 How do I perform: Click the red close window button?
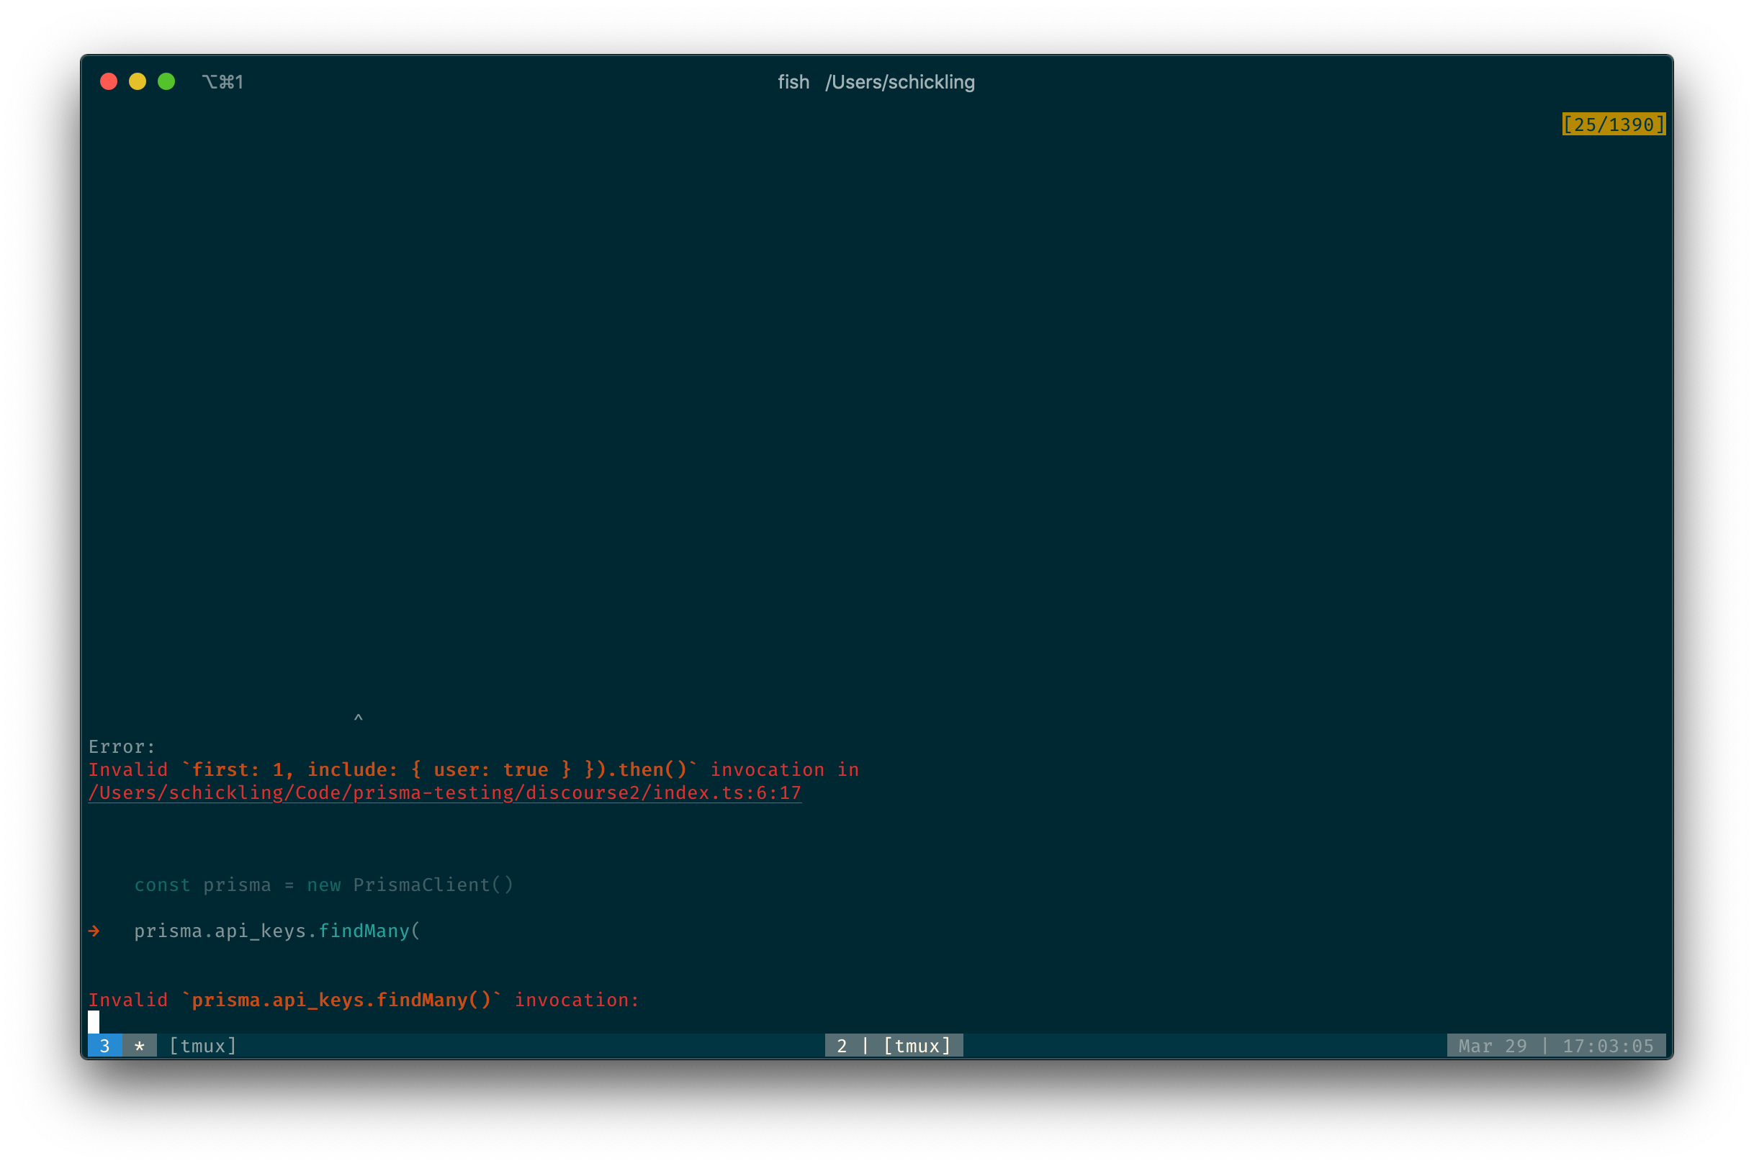(109, 81)
